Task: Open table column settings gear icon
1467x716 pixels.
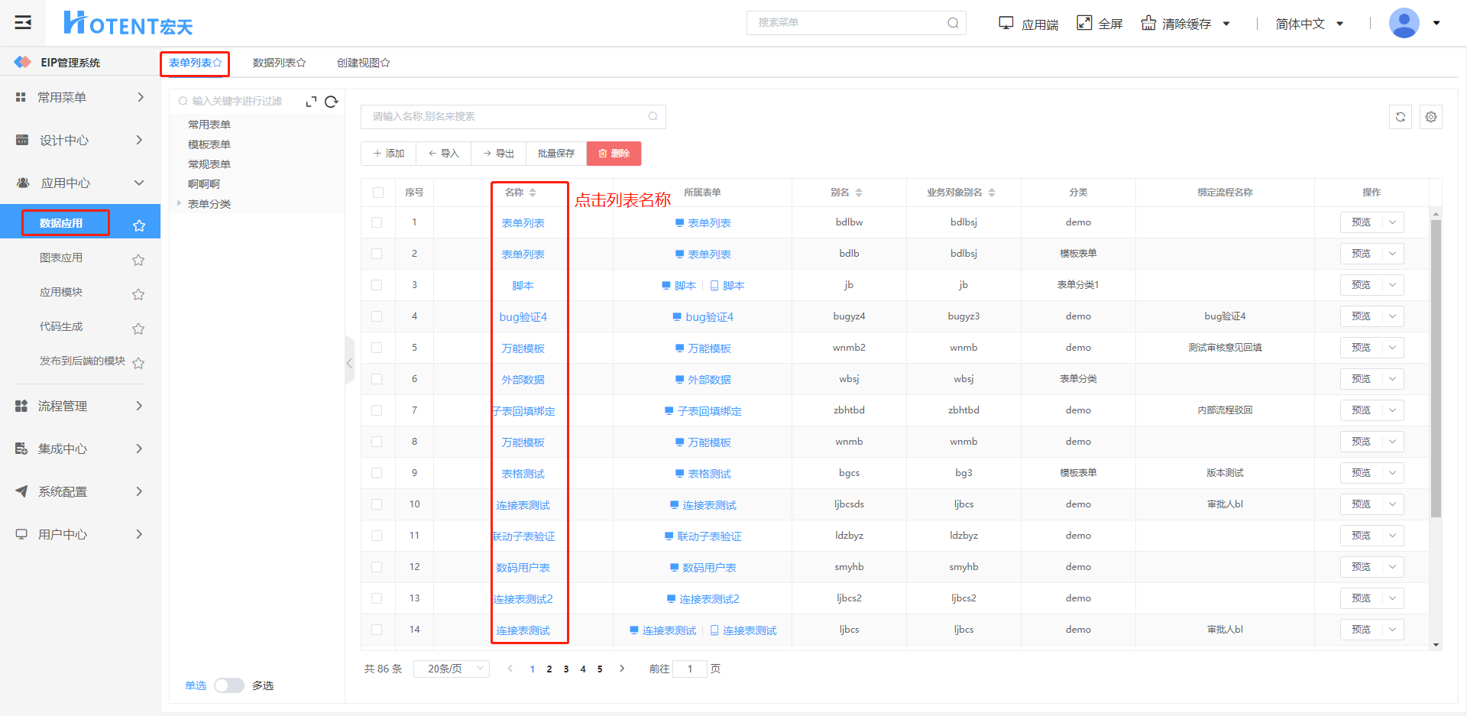Action: 1430,117
